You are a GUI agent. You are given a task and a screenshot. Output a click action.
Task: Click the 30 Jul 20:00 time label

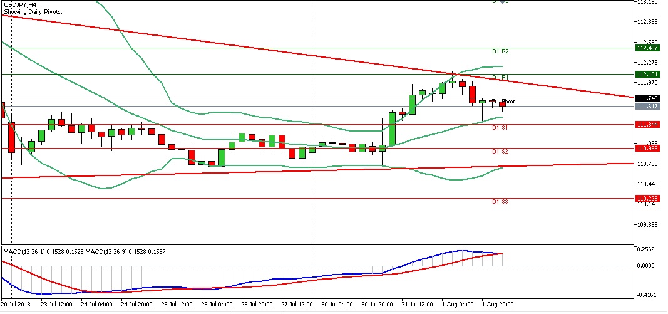click(378, 305)
